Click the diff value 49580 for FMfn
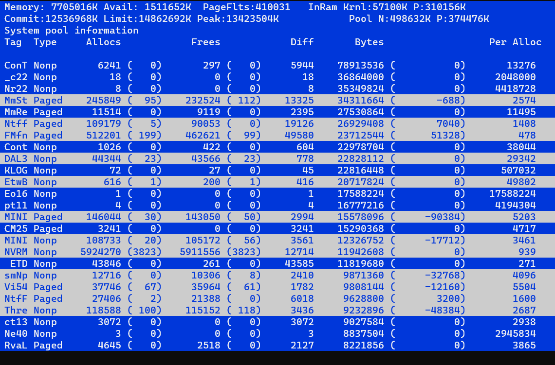 point(299,135)
